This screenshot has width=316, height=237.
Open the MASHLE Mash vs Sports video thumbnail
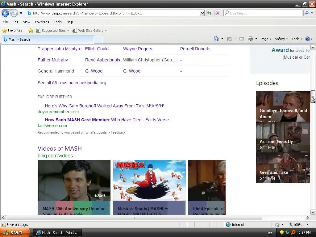pos(149,180)
